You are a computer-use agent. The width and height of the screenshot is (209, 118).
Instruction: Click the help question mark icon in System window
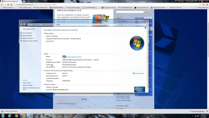145,28
